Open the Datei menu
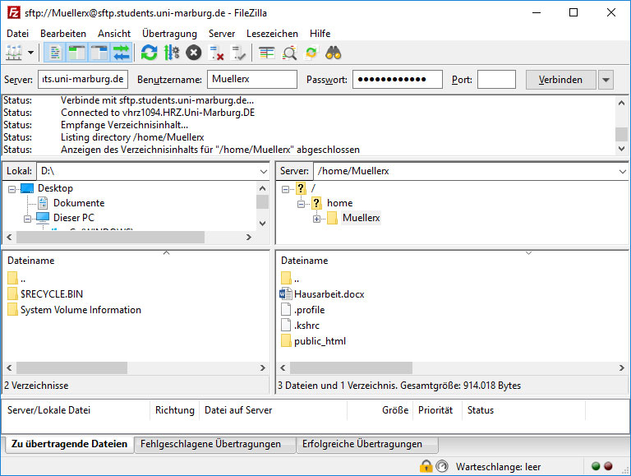The height and width of the screenshot is (476, 631). tap(18, 34)
